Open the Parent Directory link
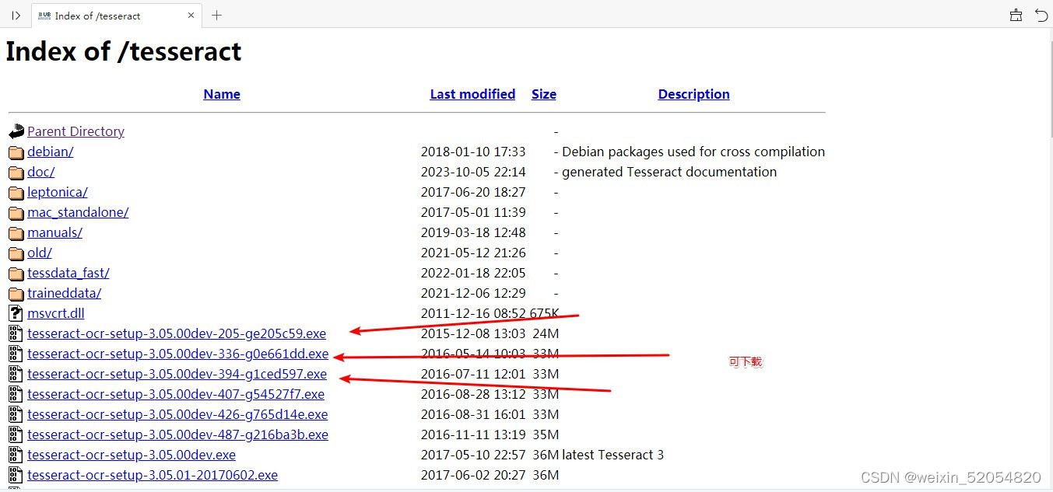Screen dimensions: 1053x492 75,131
